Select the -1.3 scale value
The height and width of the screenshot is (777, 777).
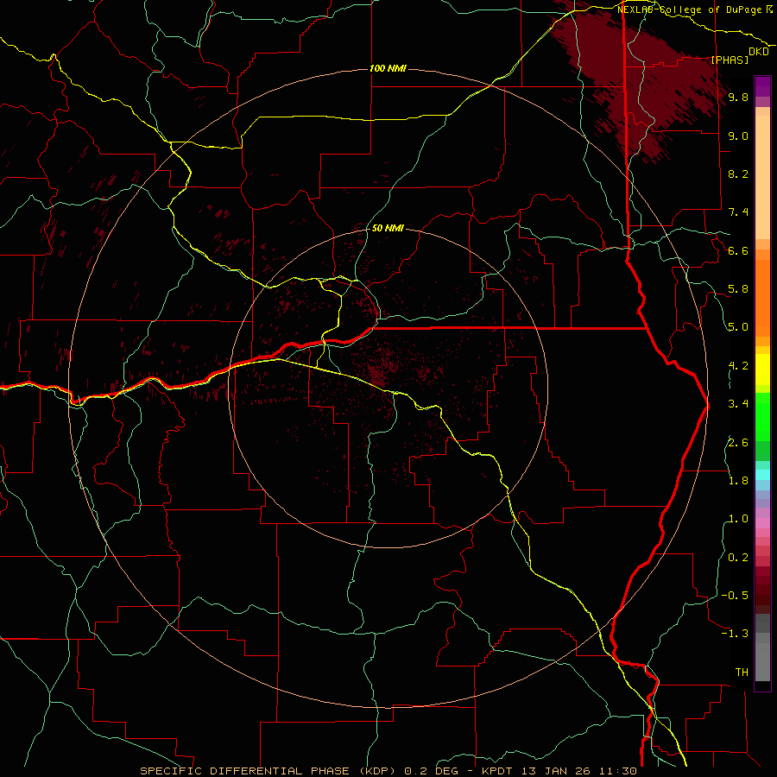pyautogui.click(x=735, y=634)
